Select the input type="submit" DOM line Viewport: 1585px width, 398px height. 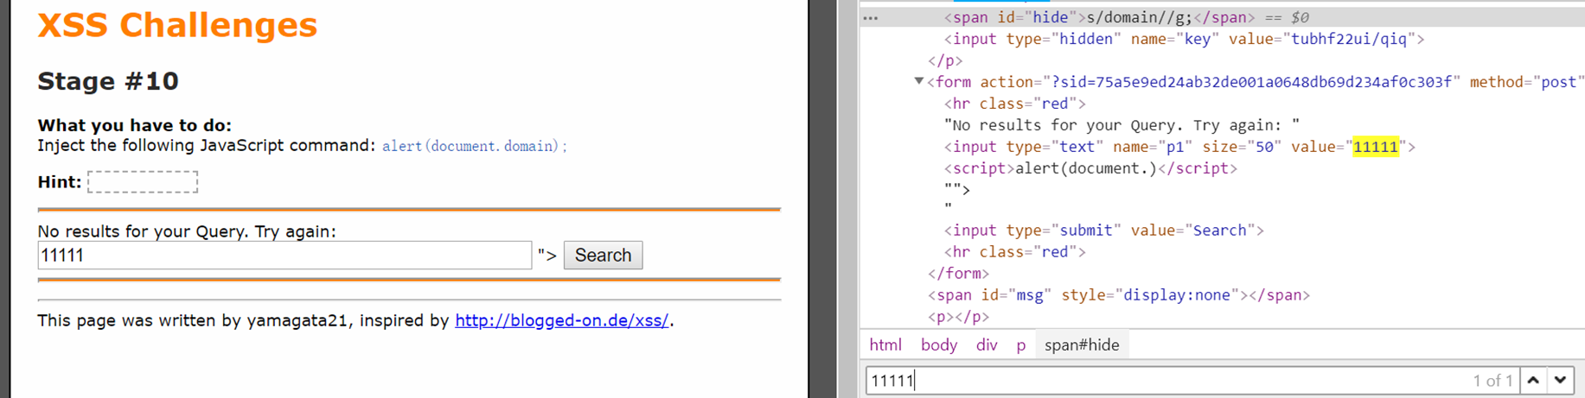(x=1103, y=231)
